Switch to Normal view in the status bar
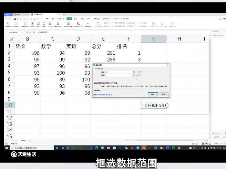The height and width of the screenshot is (169, 226). pyautogui.click(x=203, y=144)
